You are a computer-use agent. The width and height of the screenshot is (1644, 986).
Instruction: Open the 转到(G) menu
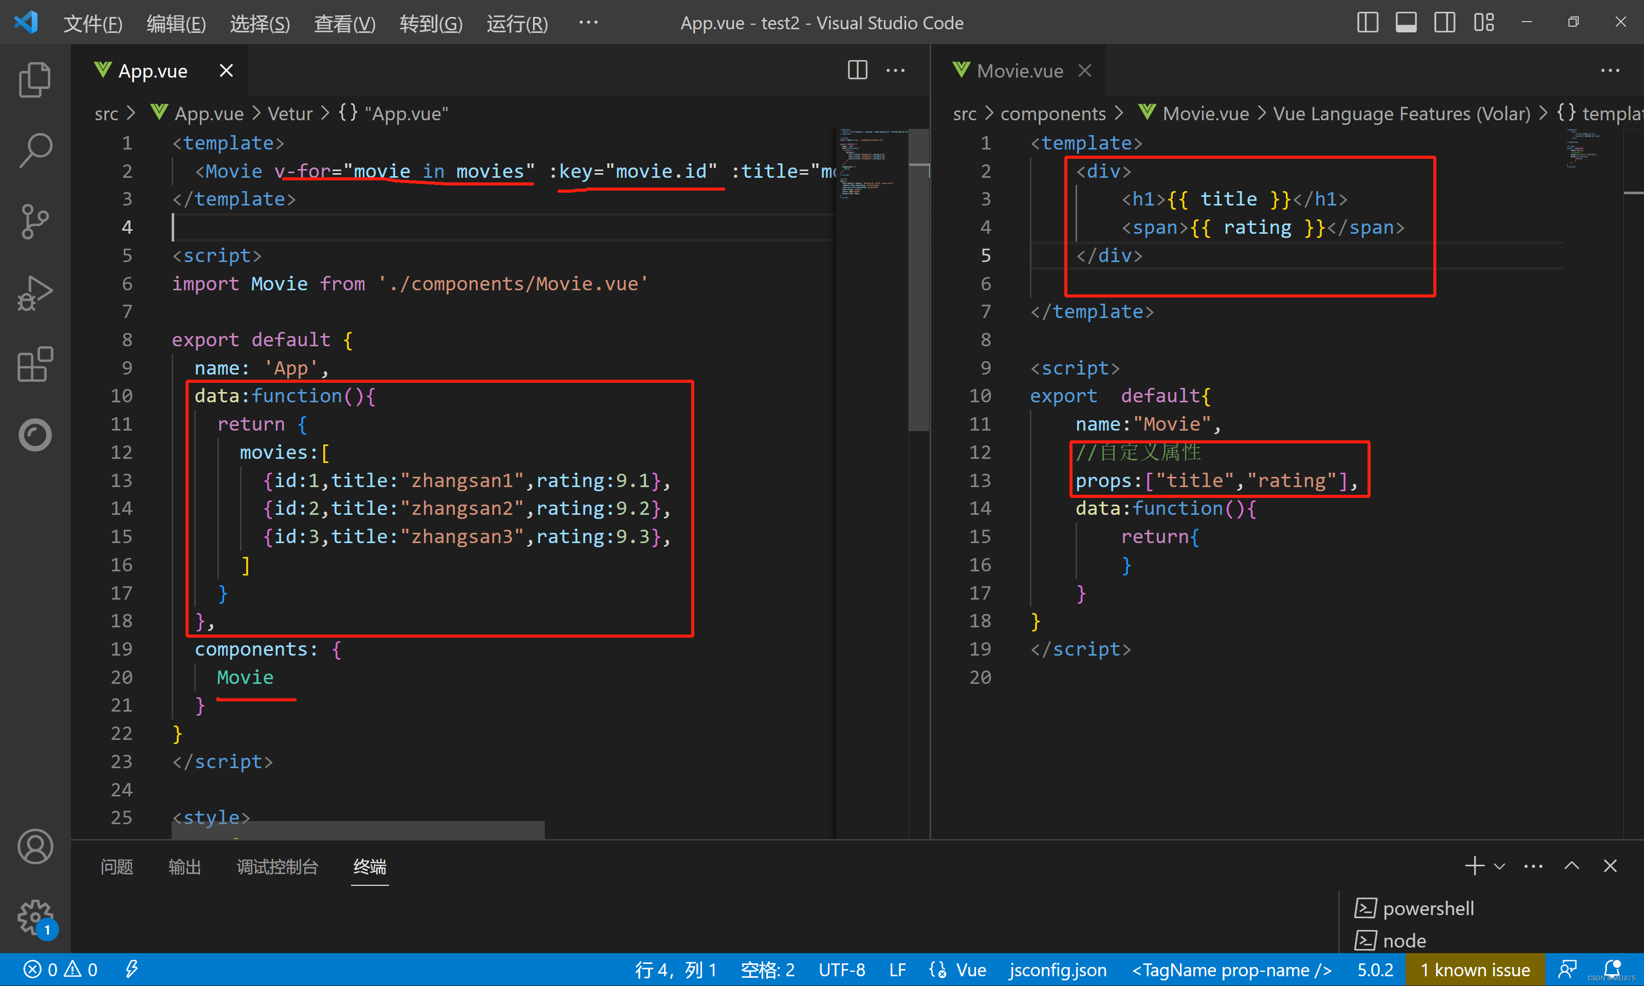tap(431, 24)
